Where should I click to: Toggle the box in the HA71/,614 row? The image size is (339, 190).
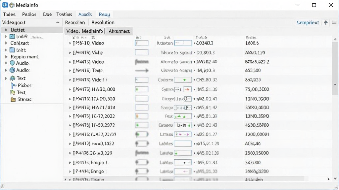(x=142, y=107)
